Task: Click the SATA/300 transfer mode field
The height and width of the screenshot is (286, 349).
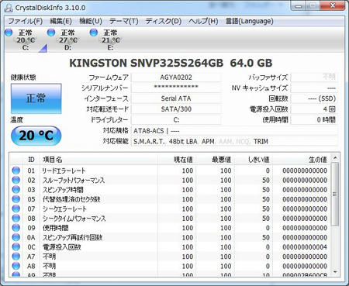Action: pos(176,109)
